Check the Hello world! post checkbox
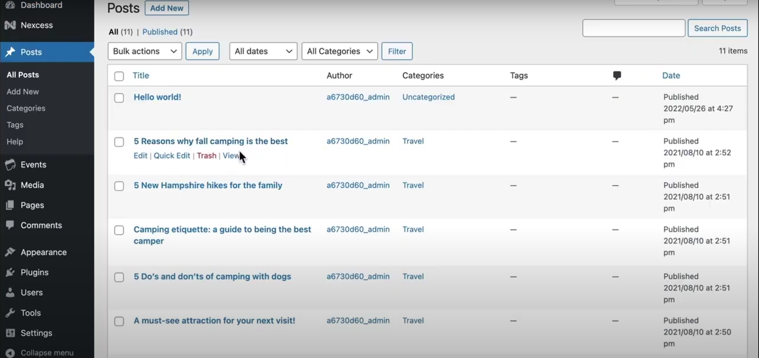759x358 pixels. [119, 98]
